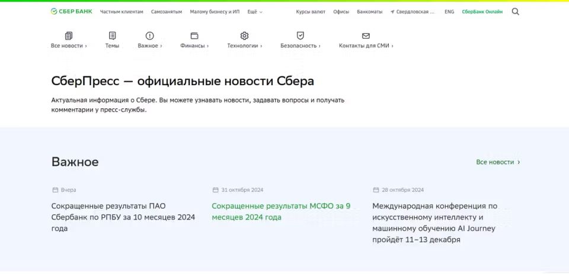Open the Свердловская region selector
Image resolution: width=569 pixels, height=274 pixels.
coord(413,12)
